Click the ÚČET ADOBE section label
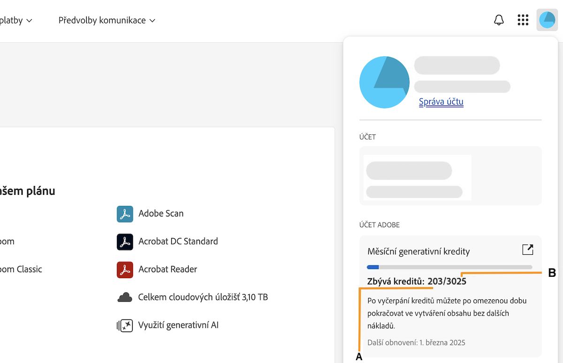This screenshot has height=363, width=563. pos(380,225)
